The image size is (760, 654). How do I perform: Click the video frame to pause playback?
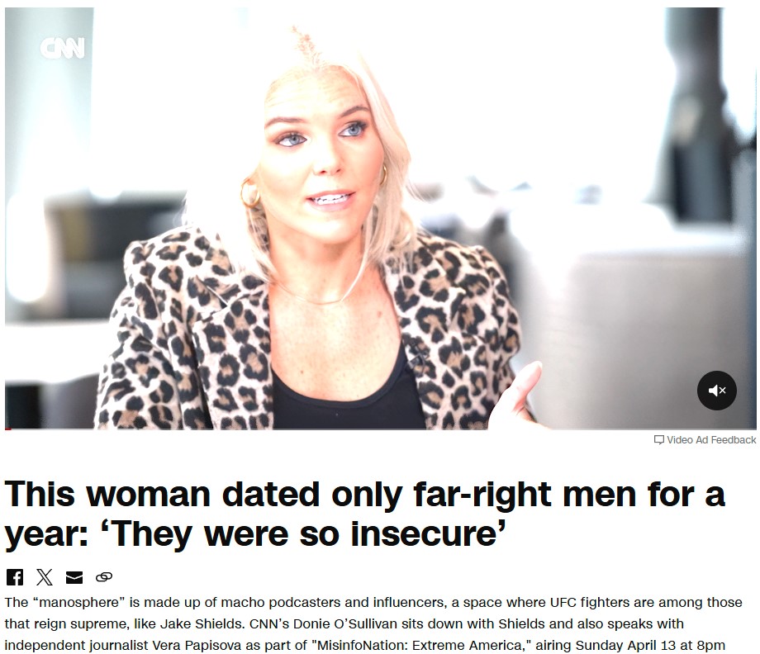click(x=381, y=218)
